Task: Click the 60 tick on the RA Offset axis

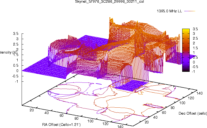Action: click(x=61, y=115)
